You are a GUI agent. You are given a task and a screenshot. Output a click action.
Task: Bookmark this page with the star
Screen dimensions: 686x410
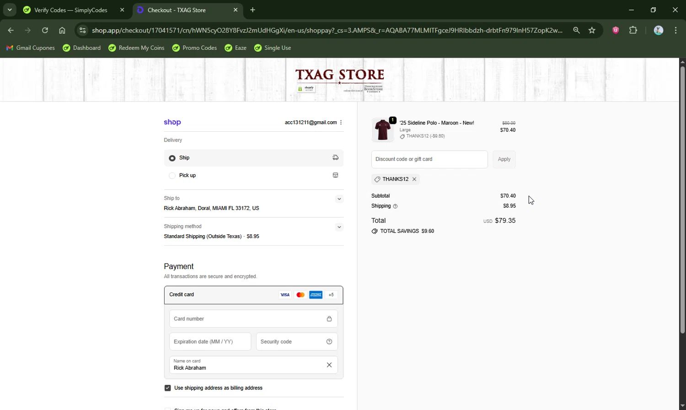pos(592,30)
